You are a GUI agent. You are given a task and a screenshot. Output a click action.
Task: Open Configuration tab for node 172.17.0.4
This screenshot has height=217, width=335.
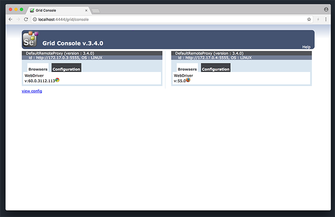tap(215, 68)
